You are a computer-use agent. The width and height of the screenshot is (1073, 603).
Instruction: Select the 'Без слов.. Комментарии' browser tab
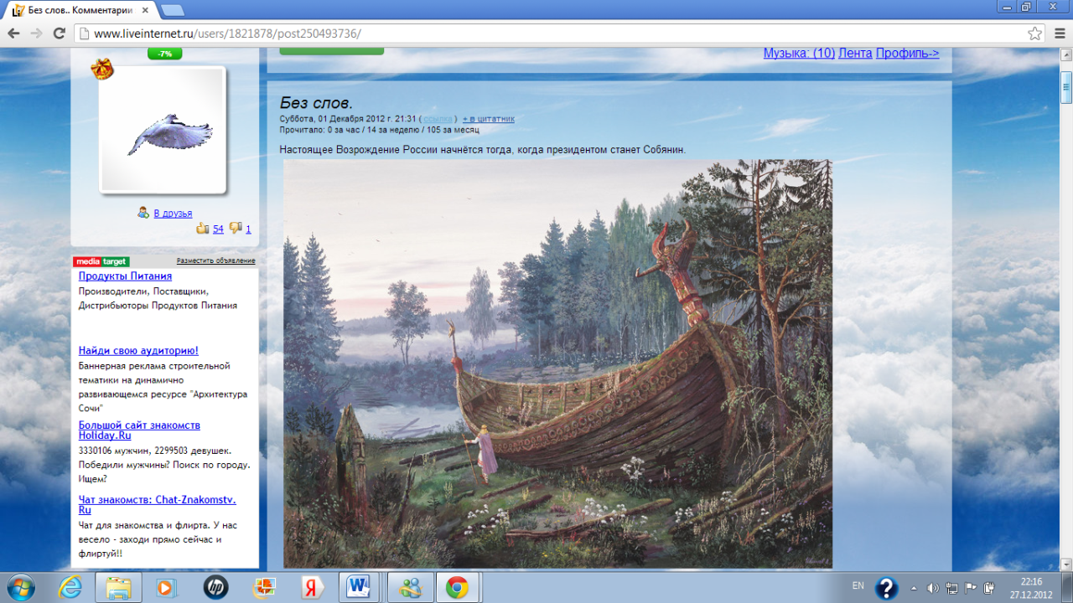[x=80, y=10]
